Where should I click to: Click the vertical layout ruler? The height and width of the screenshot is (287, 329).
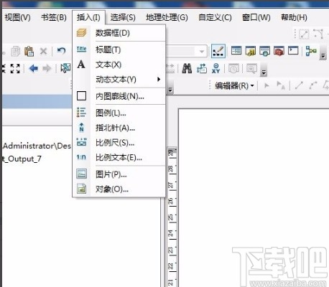(x=172, y=217)
